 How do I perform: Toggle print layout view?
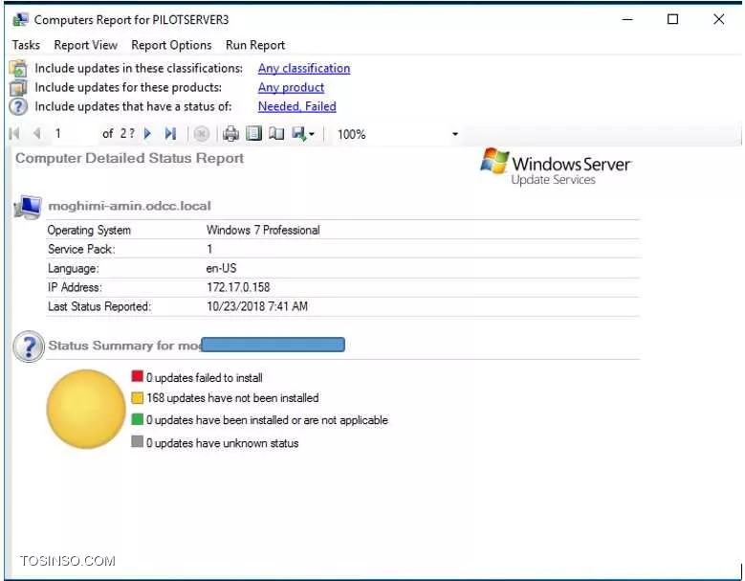[x=253, y=134]
